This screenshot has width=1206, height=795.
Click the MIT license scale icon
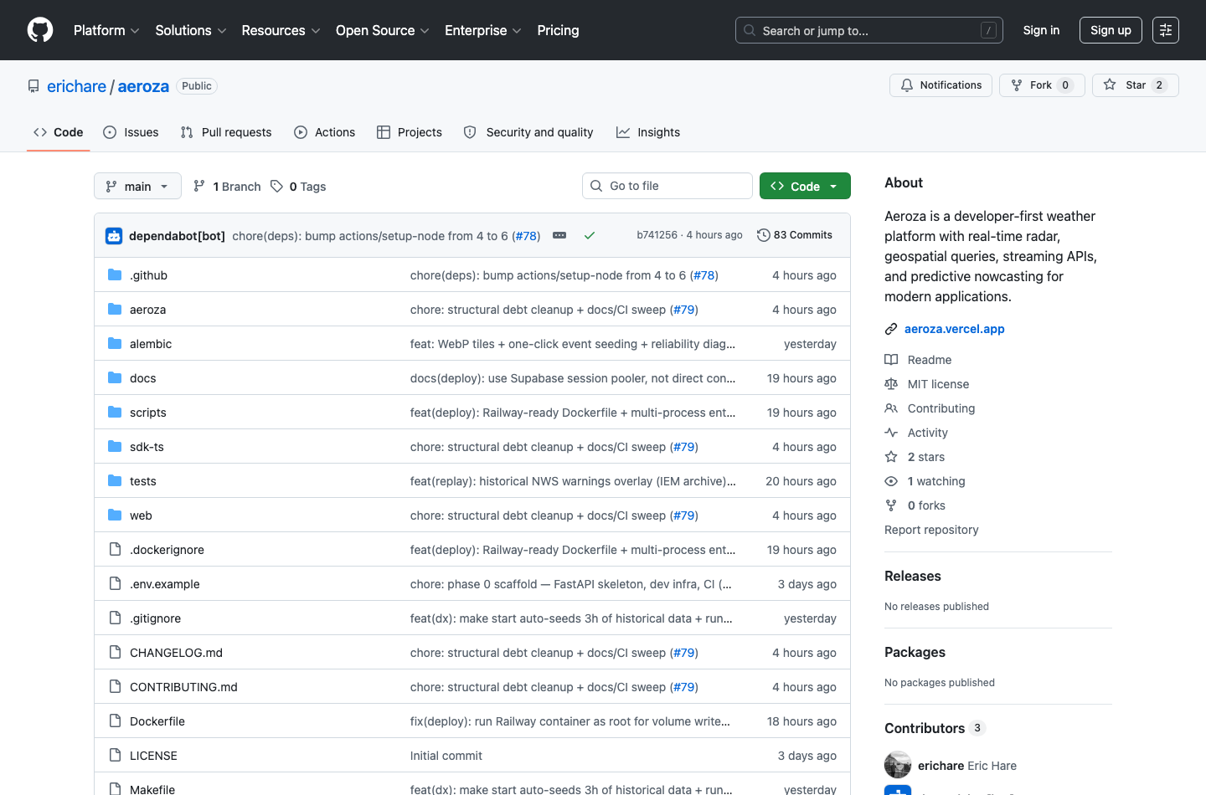pos(891,384)
